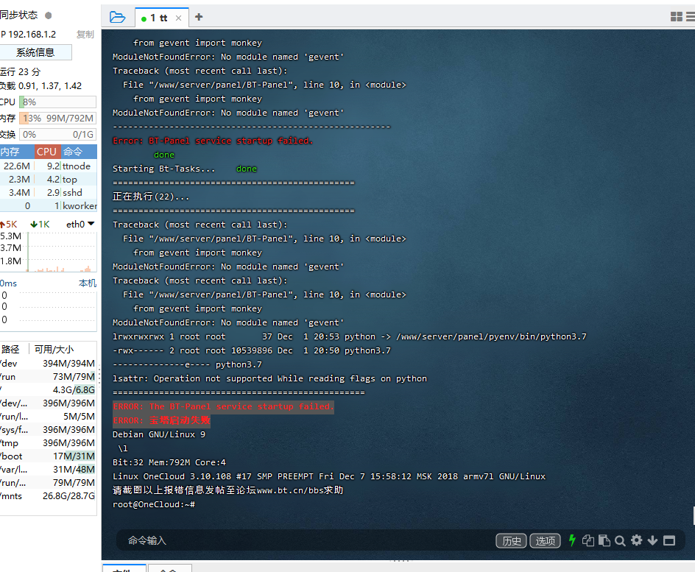Focus the 命令输入 command input field
The height and width of the screenshot is (572, 695).
point(306,540)
